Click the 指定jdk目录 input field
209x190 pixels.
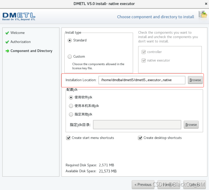tap(137, 125)
